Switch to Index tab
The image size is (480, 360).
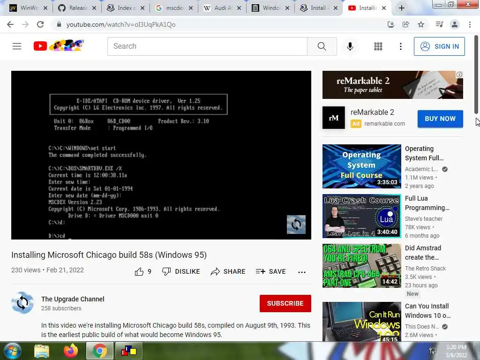tap(126, 8)
